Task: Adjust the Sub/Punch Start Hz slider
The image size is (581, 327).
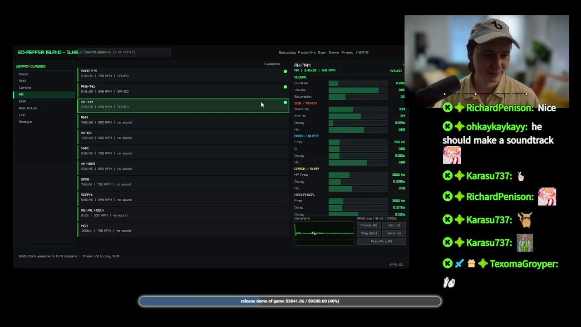Action: [x=358, y=109]
